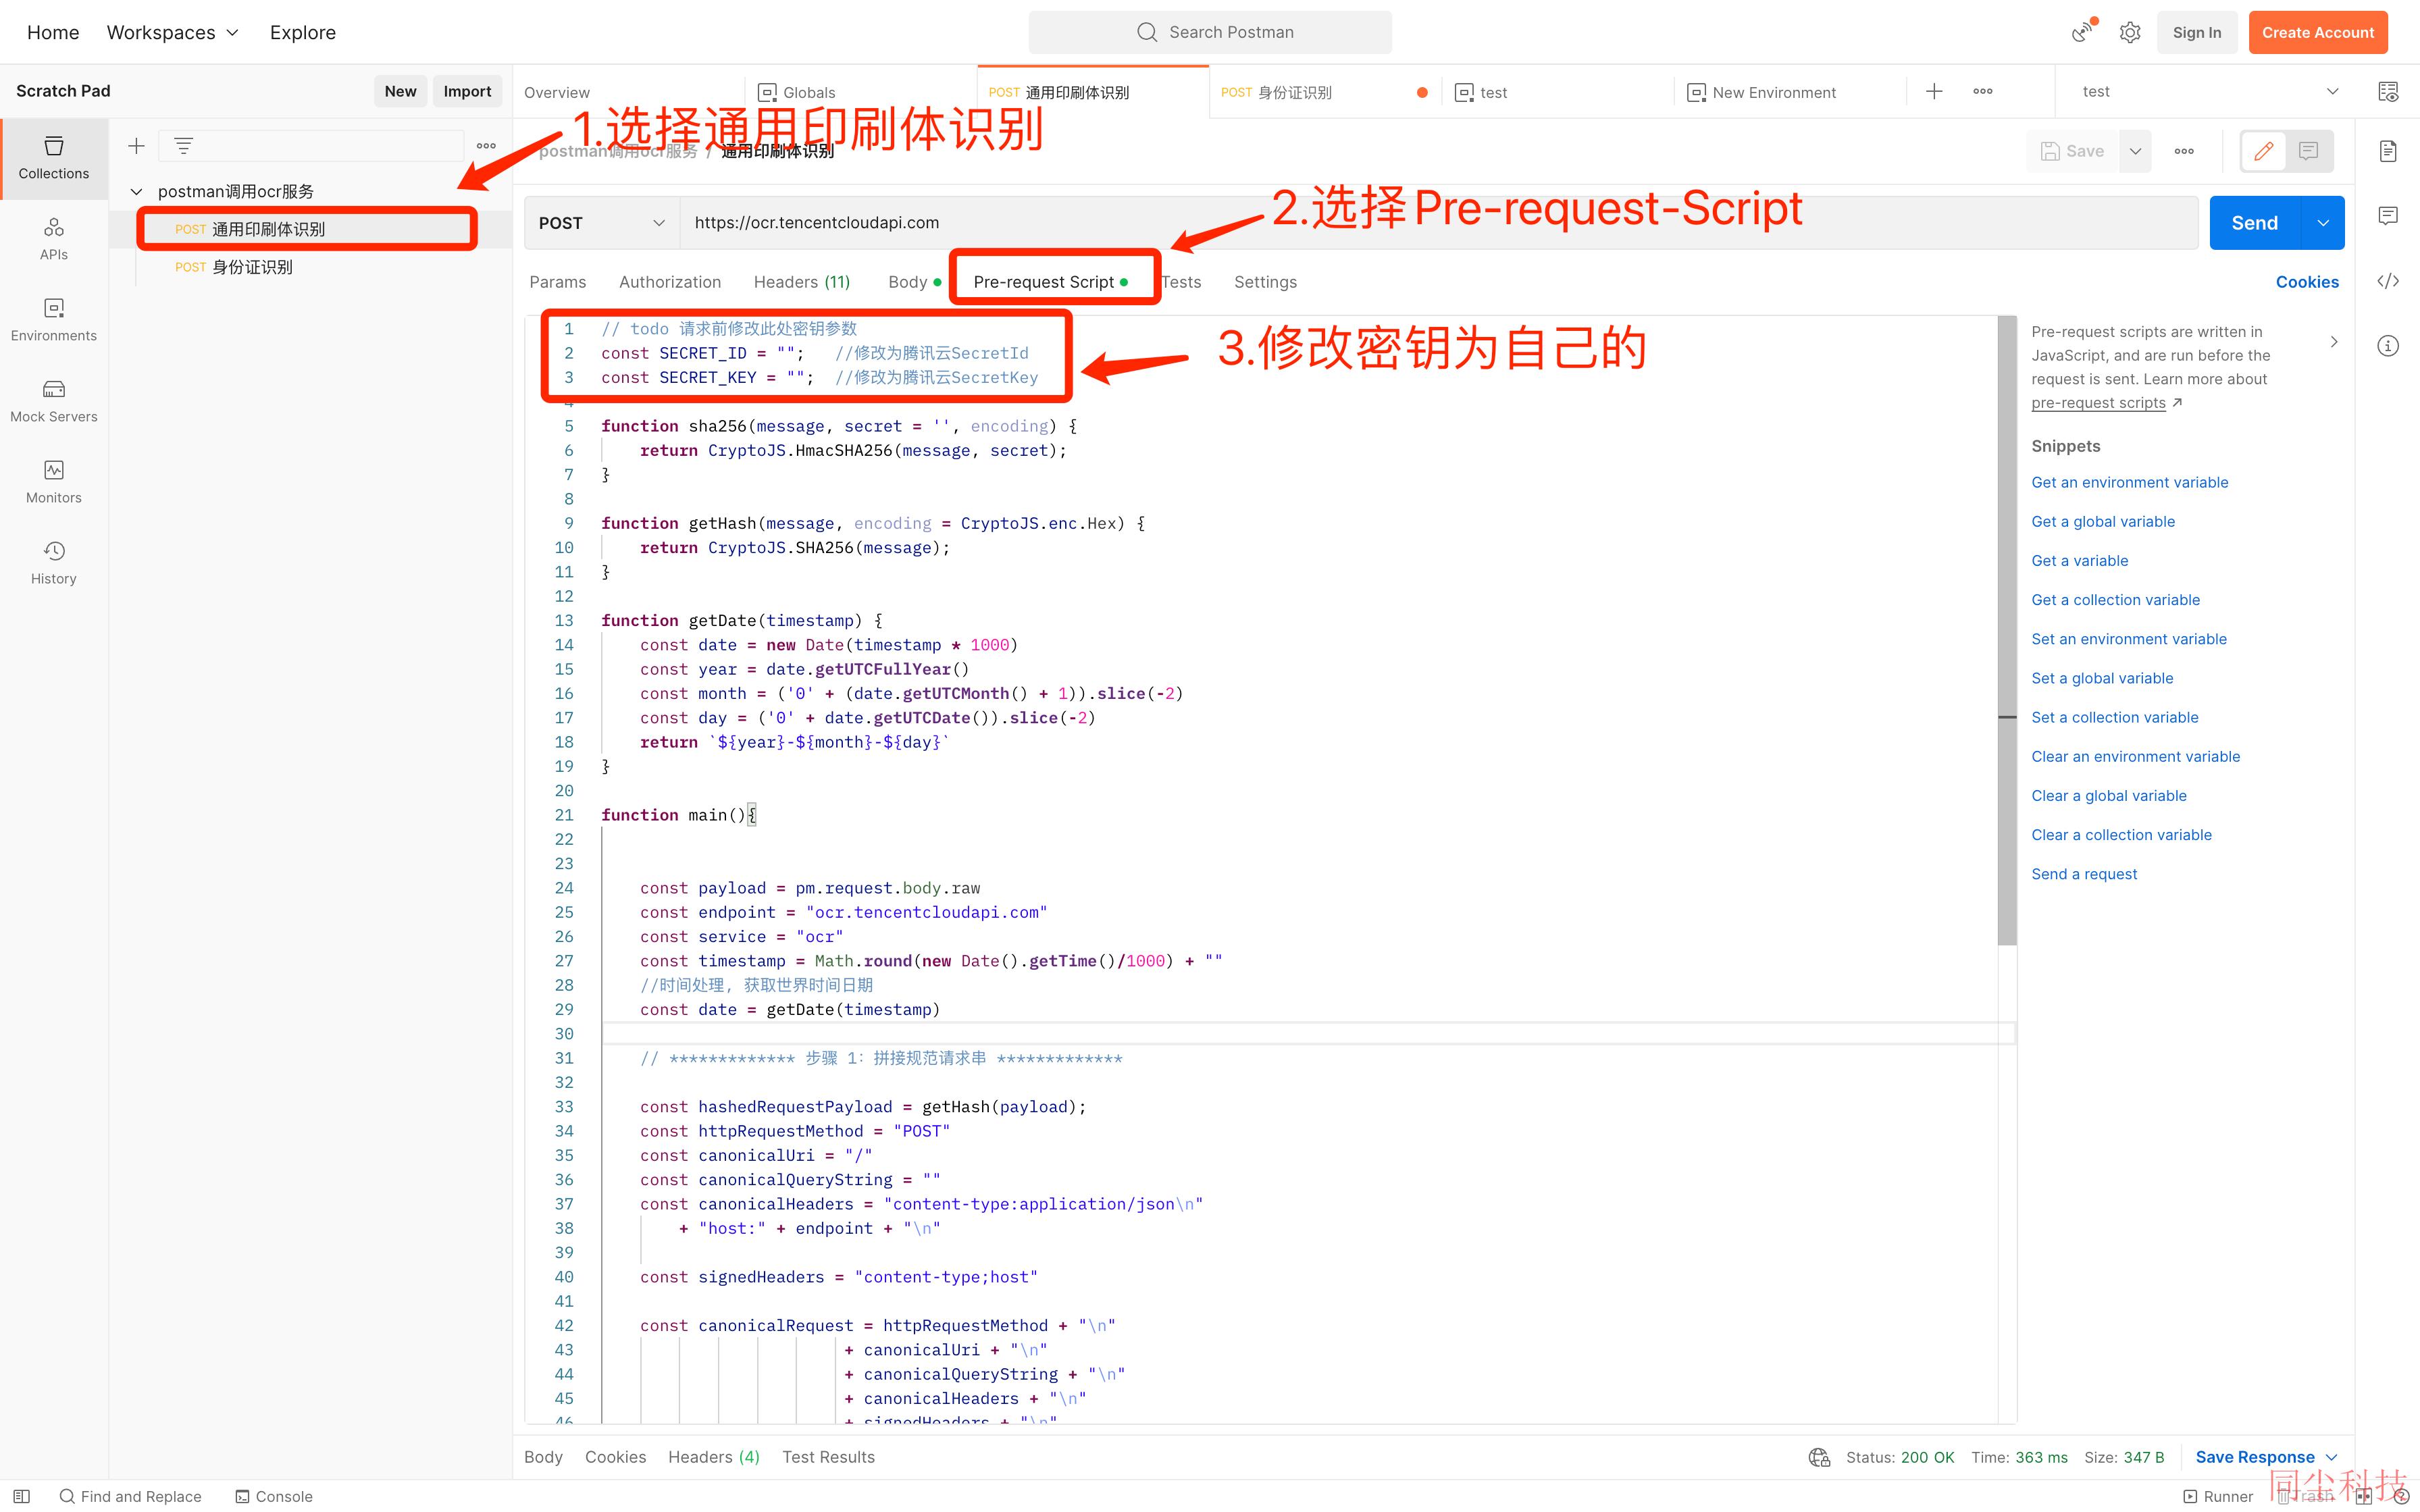Open the History sidebar section

tap(54, 563)
